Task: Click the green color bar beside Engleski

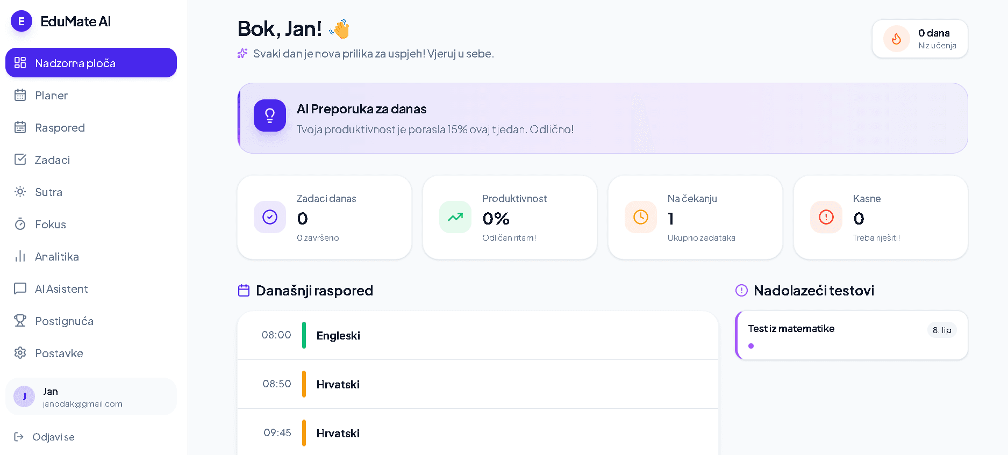Action: [304, 335]
